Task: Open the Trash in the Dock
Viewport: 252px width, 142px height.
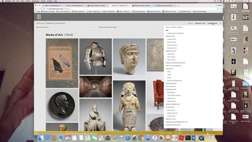Action: pyautogui.click(x=211, y=138)
